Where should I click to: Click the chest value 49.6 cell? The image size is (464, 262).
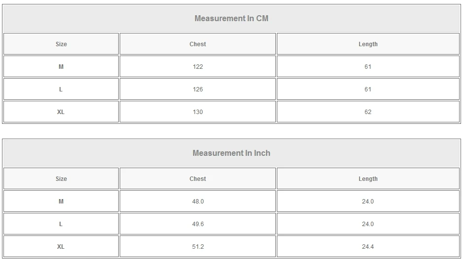(x=198, y=224)
